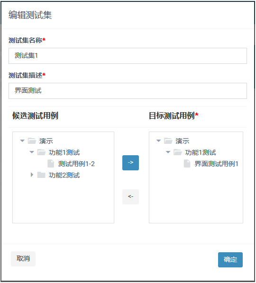256x283 pixels.
Task: Select 测试用例1-2 in the candidate list
Action: (x=76, y=164)
